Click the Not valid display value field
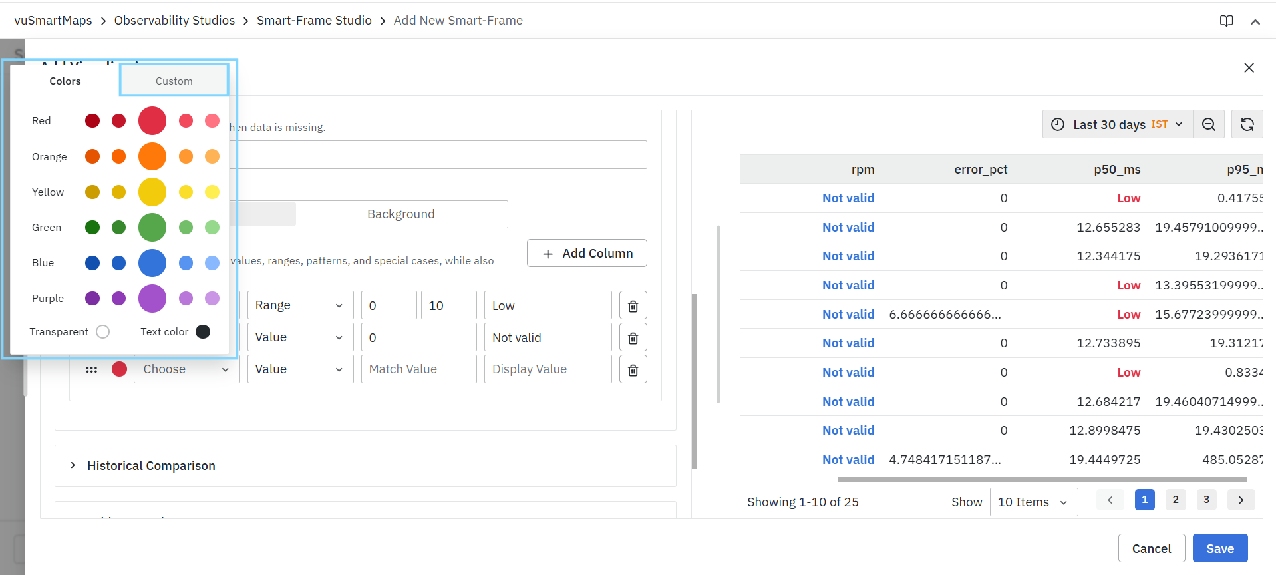 click(548, 337)
